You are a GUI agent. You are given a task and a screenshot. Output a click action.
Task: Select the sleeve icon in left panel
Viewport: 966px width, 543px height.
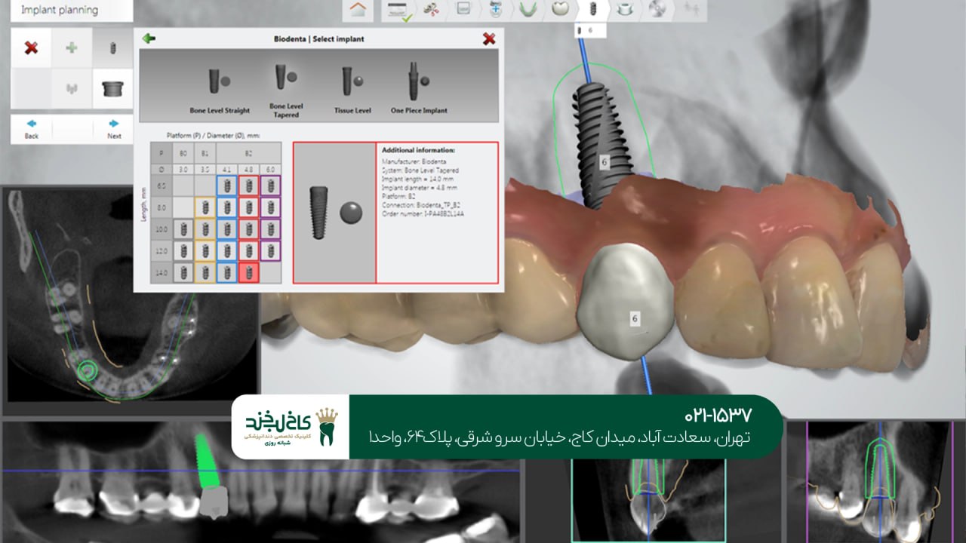tap(112, 89)
